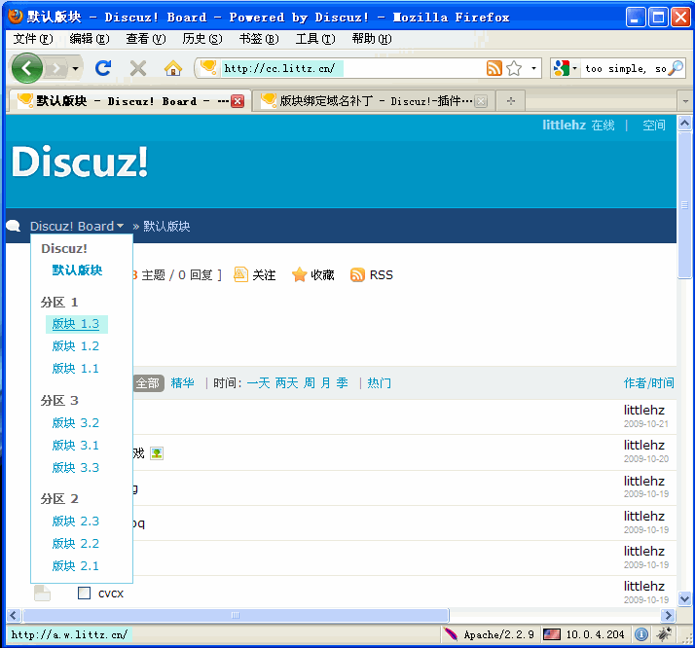695x648 pixels.
Task: Click the 关注 follow icon
Action: (x=240, y=274)
